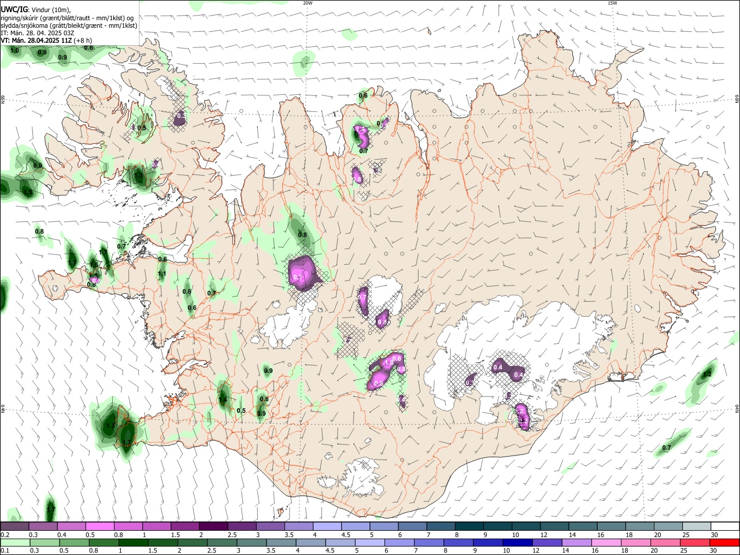This screenshot has width=740, height=555.
Task: Click the 1.5 value off the west coast
Action: [27, 192]
